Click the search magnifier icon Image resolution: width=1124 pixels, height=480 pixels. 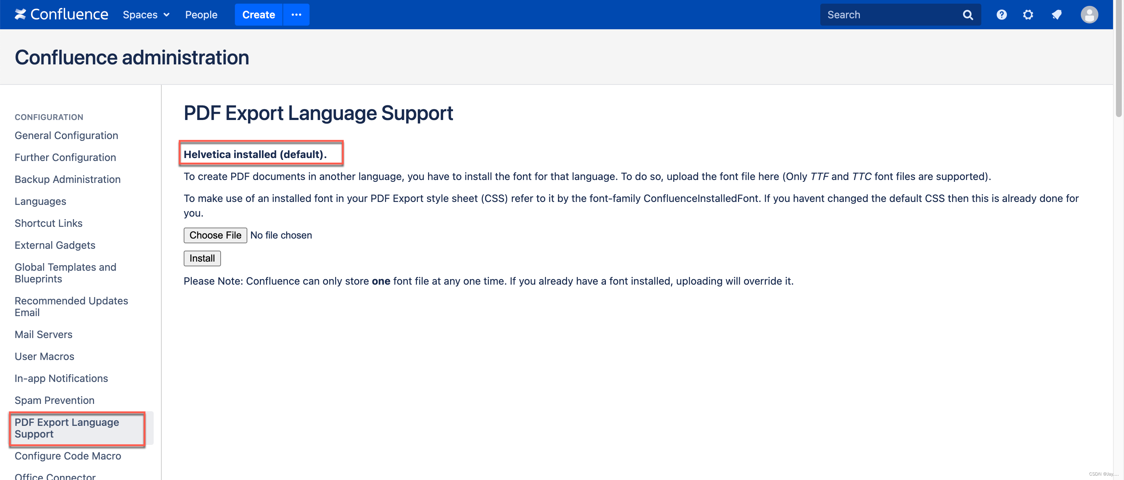tap(967, 15)
